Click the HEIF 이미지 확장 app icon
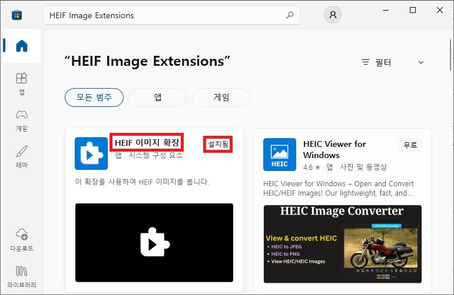454x295 pixels. 91,153
